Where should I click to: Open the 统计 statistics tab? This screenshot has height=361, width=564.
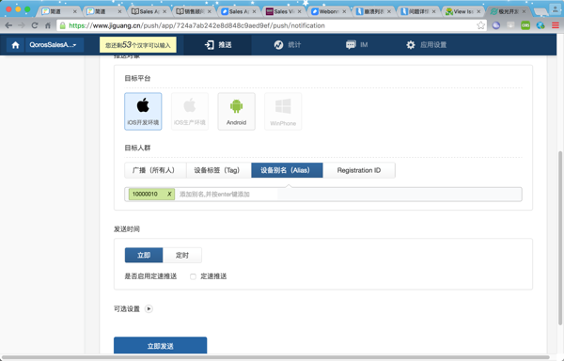click(x=287, y=45)
